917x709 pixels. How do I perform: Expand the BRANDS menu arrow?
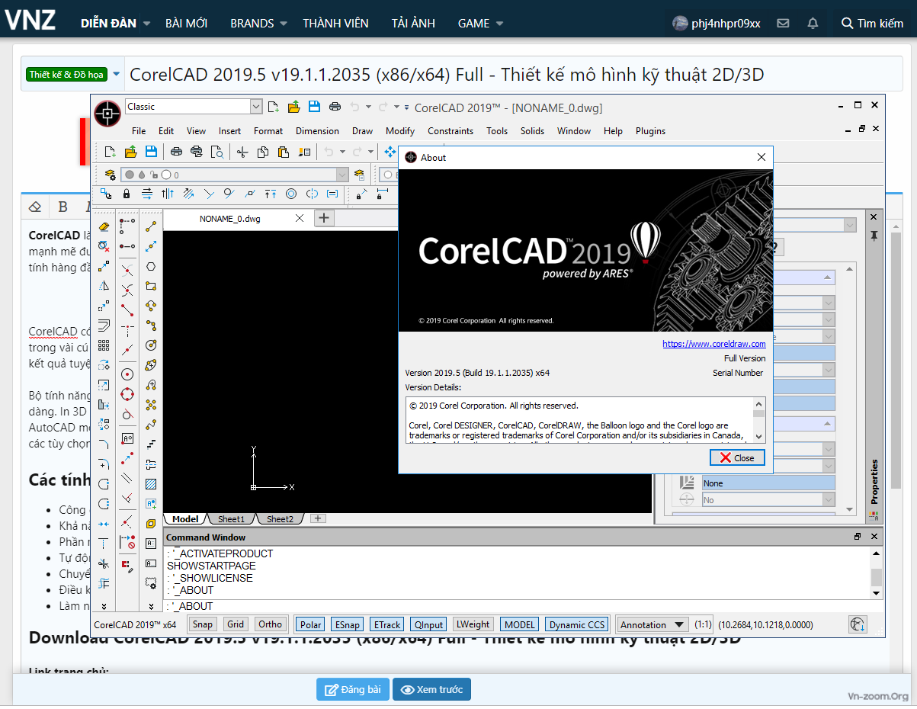pos(284,24)
